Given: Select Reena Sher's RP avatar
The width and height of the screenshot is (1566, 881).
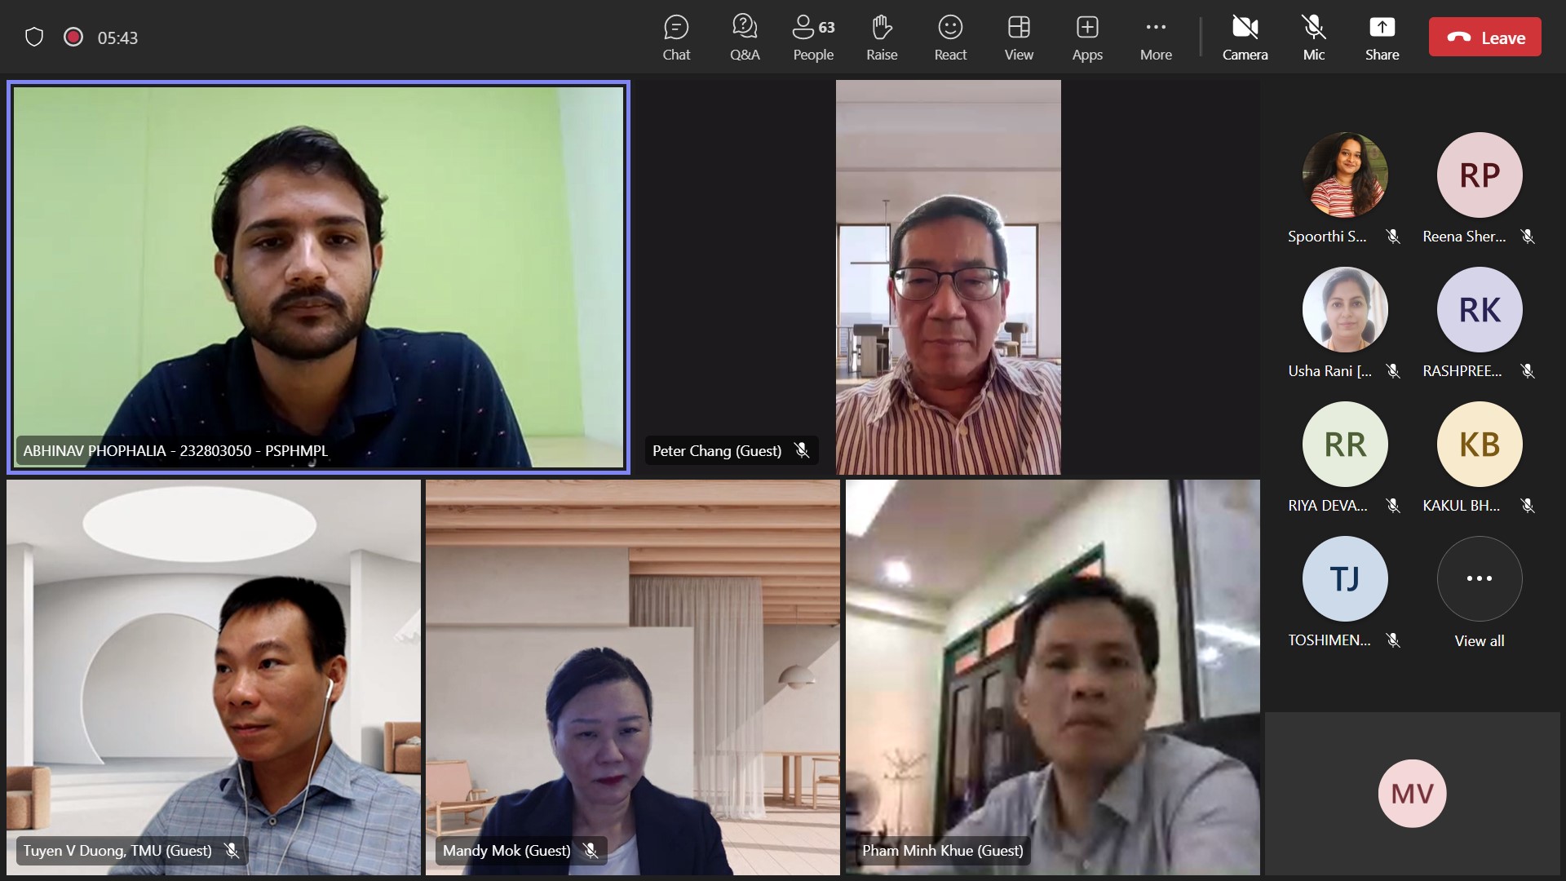Looking at the screenshot, I should tap(1479, 175).
